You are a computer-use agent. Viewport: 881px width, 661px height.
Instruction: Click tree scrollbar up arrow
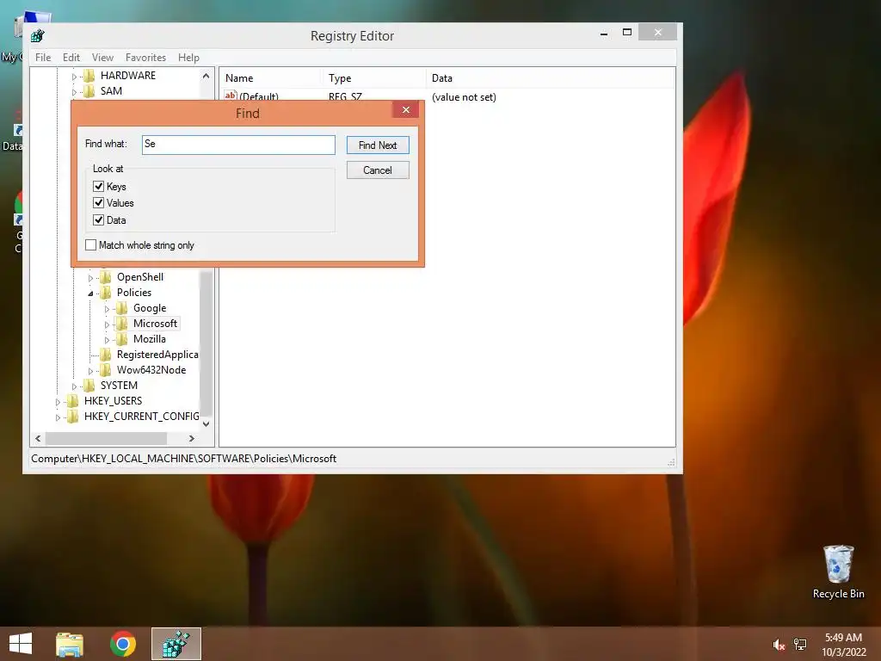click(x=206, y=76)
